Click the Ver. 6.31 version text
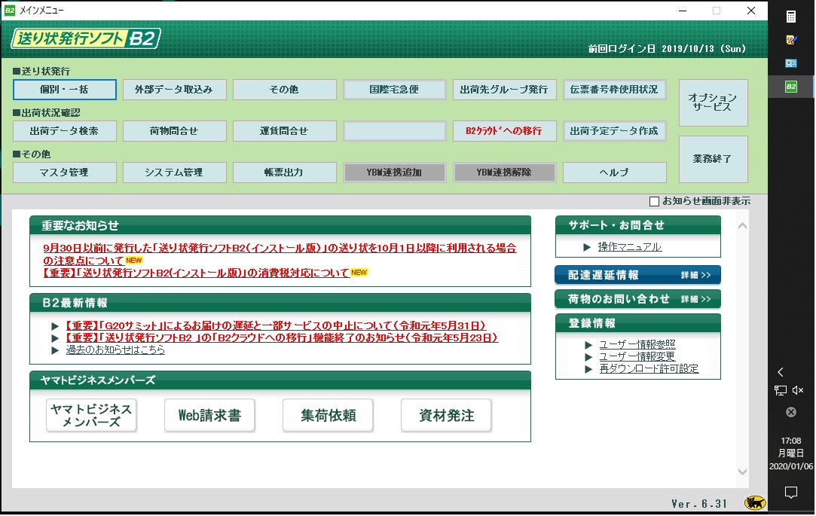 click(x=699, y=503)
